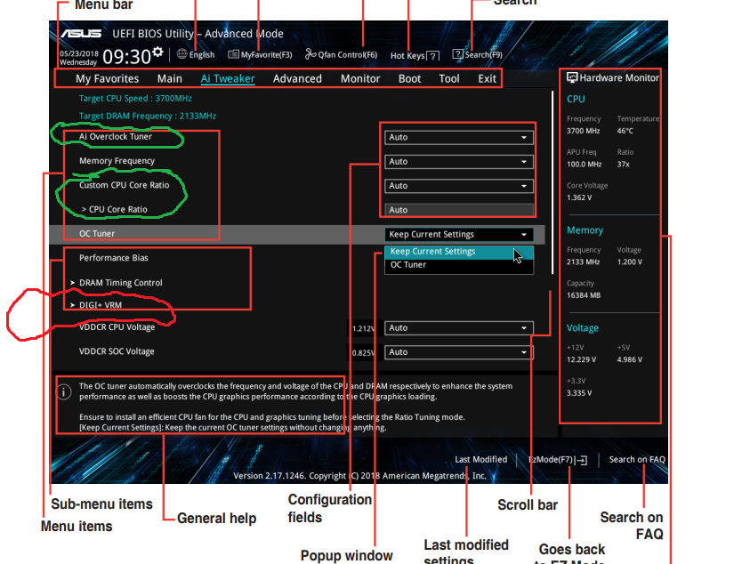Select the Ai Overclock Tuner item
Image resolution: width=750 pixels, height=564 pixels.
[x=116, y=137]
